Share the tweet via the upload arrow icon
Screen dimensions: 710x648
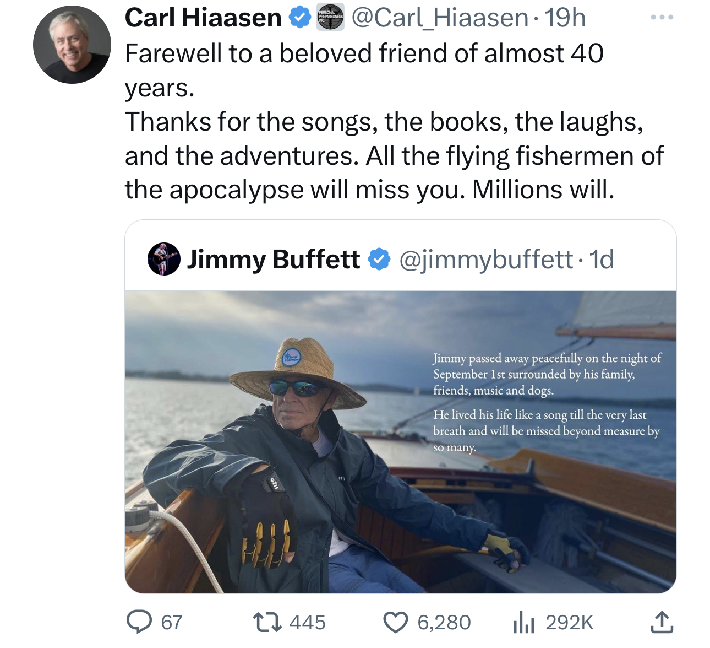point(661,622)
